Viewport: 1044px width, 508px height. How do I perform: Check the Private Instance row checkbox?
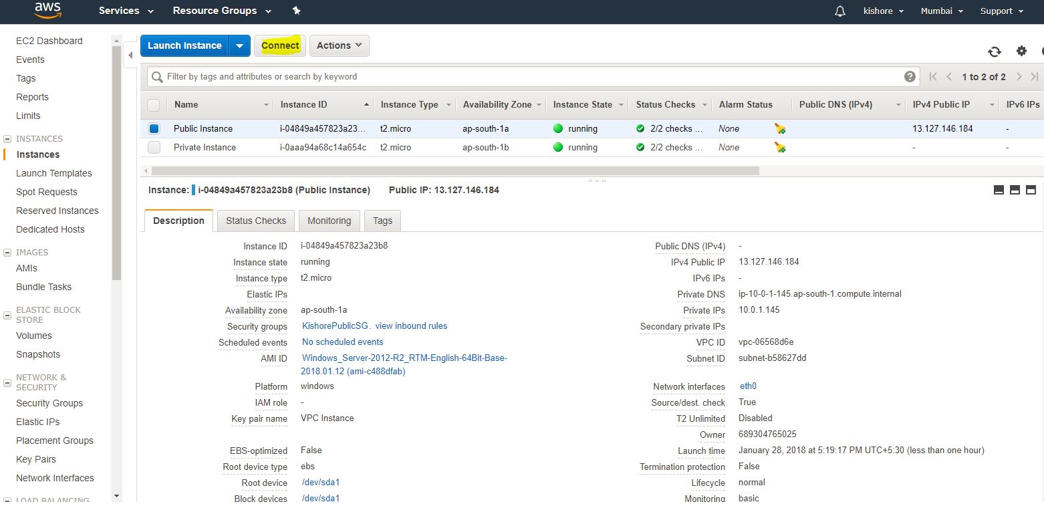(154, 148)
